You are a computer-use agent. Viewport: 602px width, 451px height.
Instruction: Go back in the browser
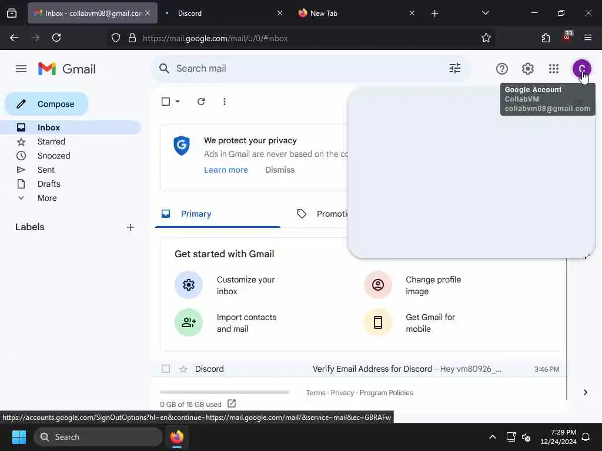[x=14, y=38]
